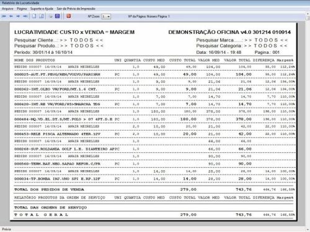This screenshot has width=310, height=232.
Task: Go to the next page arrow
Action: (x=18, y=16)
